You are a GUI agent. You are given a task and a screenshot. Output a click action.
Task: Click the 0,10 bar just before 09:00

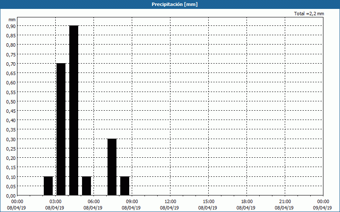pos(125,186)
